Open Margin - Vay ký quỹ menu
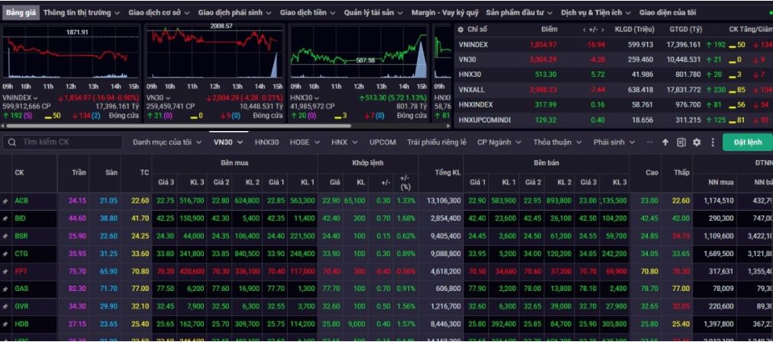Image resolution: width=773 pixels, height=342 pixels. click(x=445, y=13)
